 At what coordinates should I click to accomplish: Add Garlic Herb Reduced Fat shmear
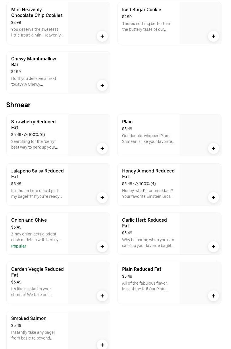click(x=213, y=247)
